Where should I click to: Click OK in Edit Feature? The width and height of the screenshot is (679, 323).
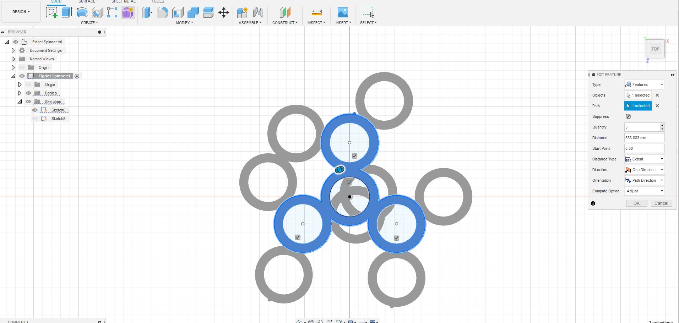coord(636,203)
